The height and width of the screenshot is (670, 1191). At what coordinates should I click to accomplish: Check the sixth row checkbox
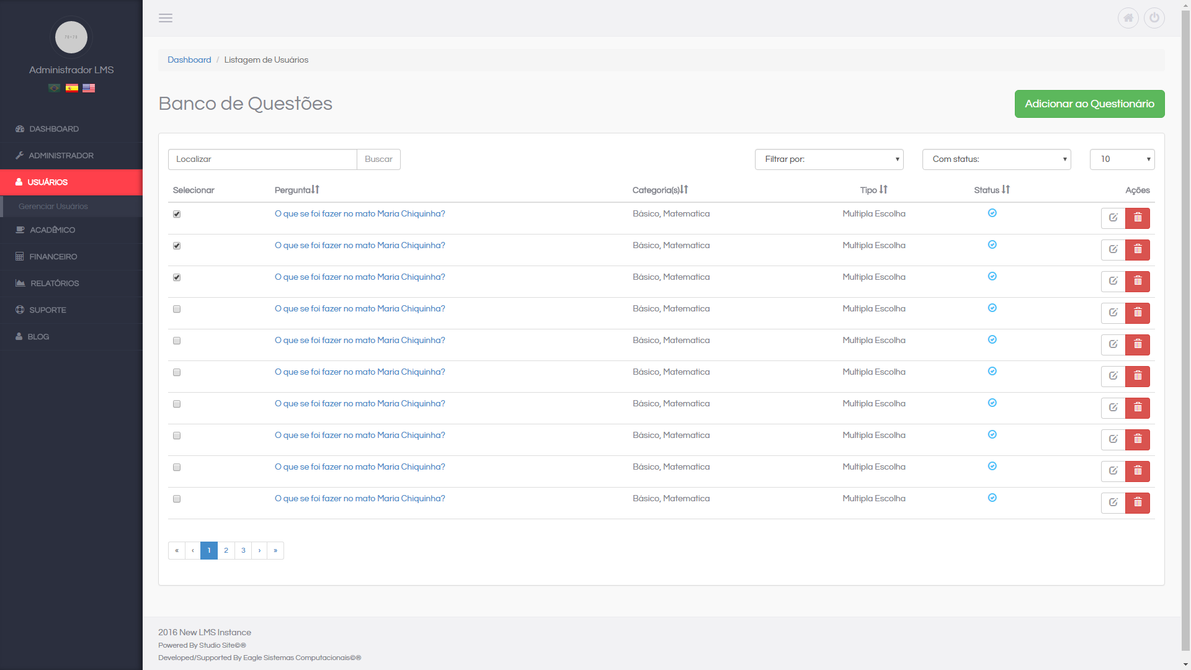[x=177, y=372]
